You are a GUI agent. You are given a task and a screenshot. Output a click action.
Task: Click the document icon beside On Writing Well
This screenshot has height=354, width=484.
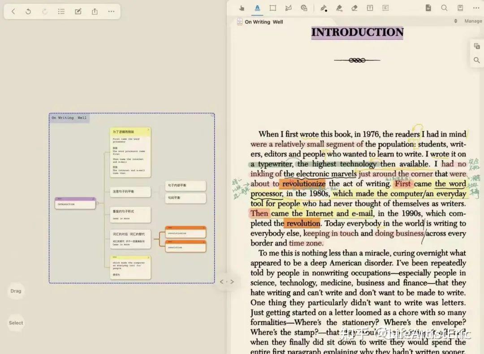tap(239, 21)
